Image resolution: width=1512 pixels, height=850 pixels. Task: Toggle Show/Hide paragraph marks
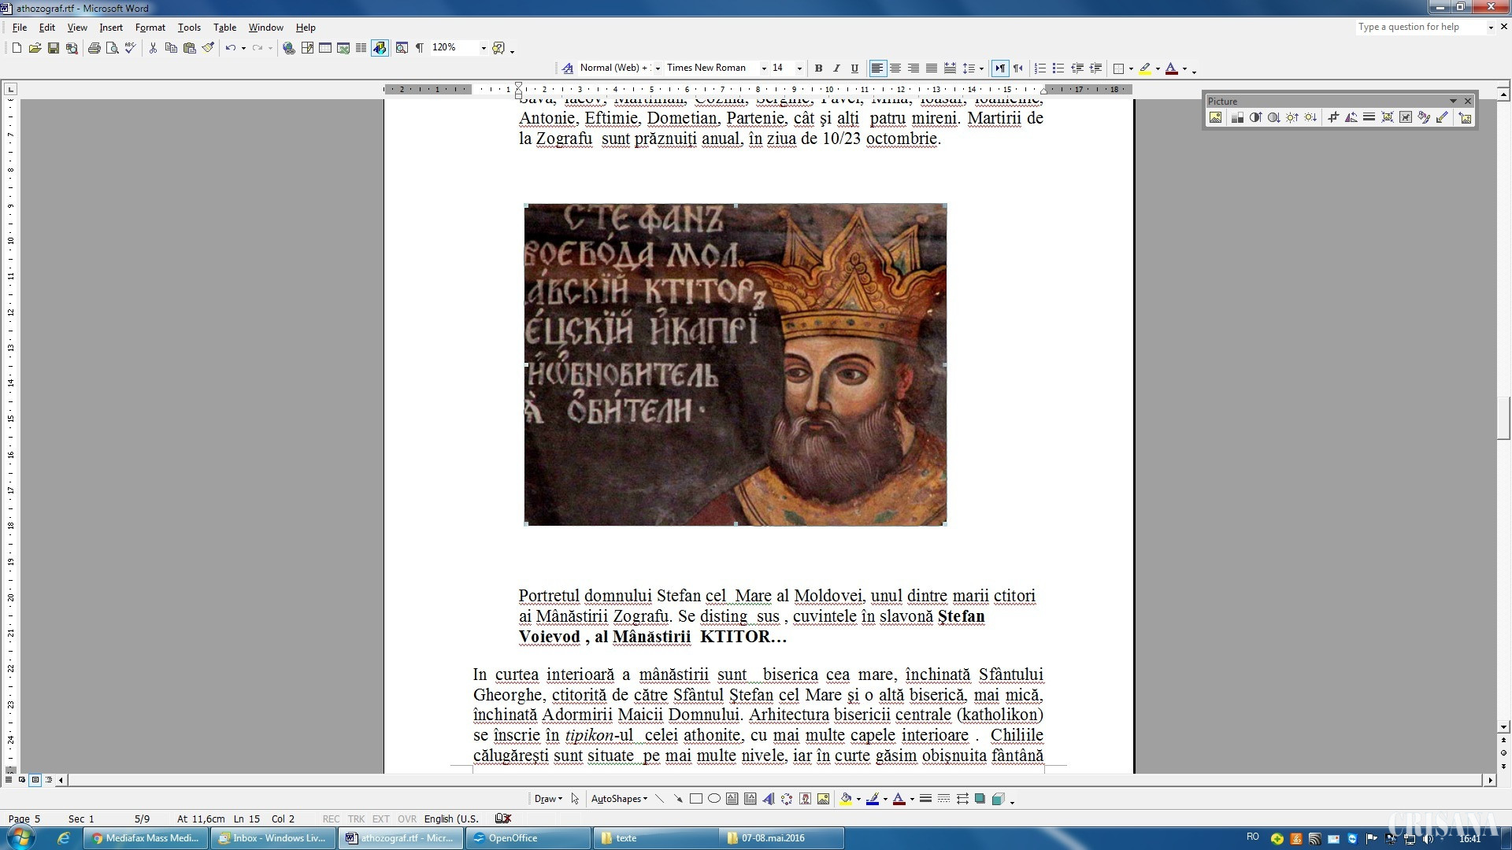click(420, 48)
